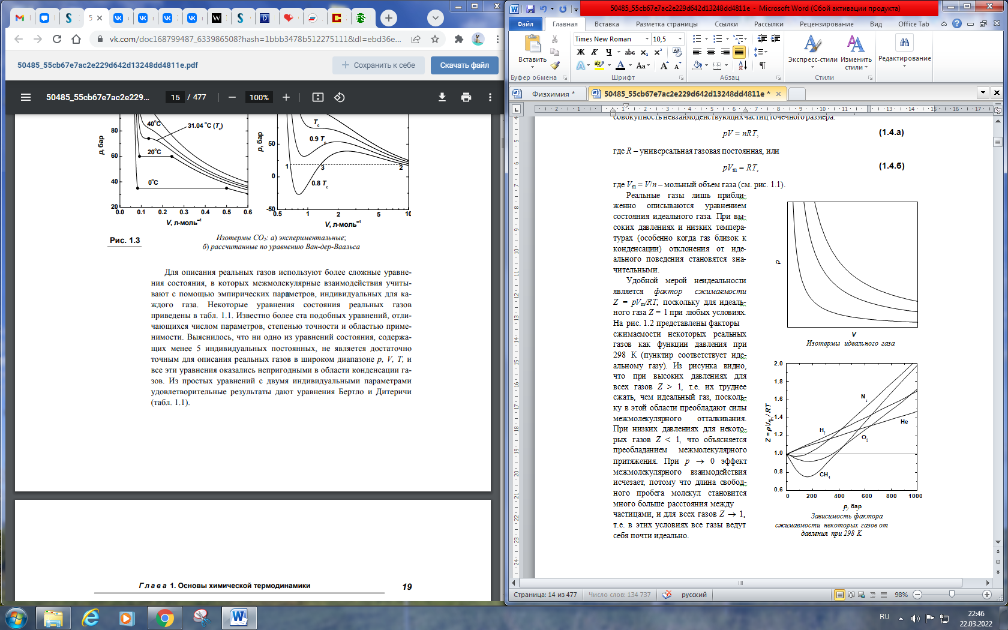Click the Cut scissors icon in Word
Image resolution: width=1008 pixels, height=630 pixels.
tap(555, 39)
